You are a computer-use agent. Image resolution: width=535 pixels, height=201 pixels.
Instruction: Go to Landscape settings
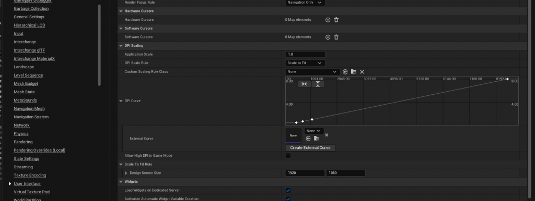point(24,67)
